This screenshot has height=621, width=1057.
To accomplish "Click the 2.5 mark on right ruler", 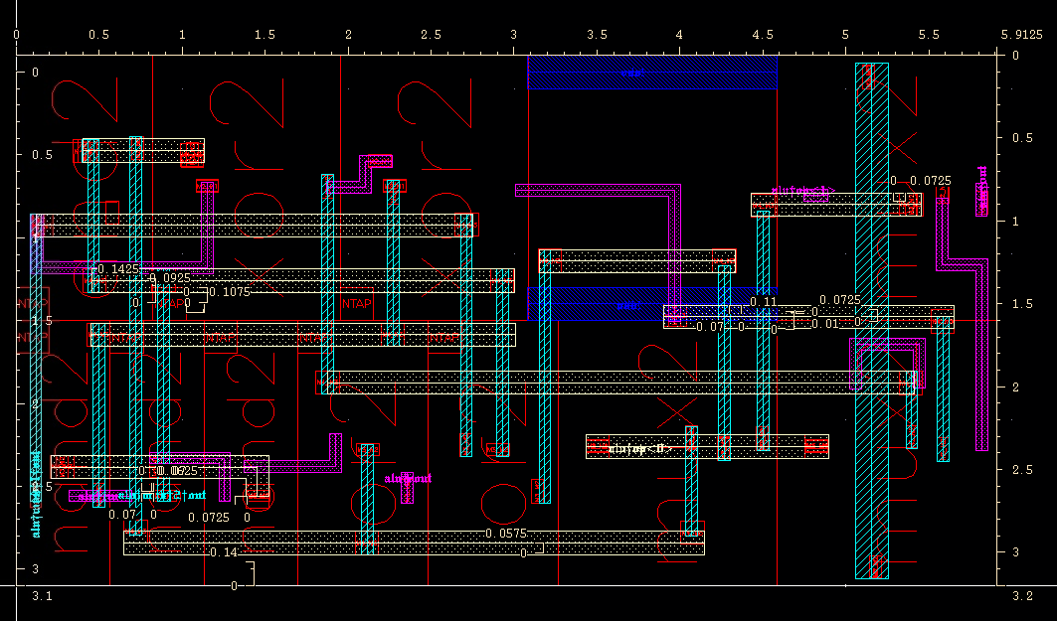I will click(1022, 469).
